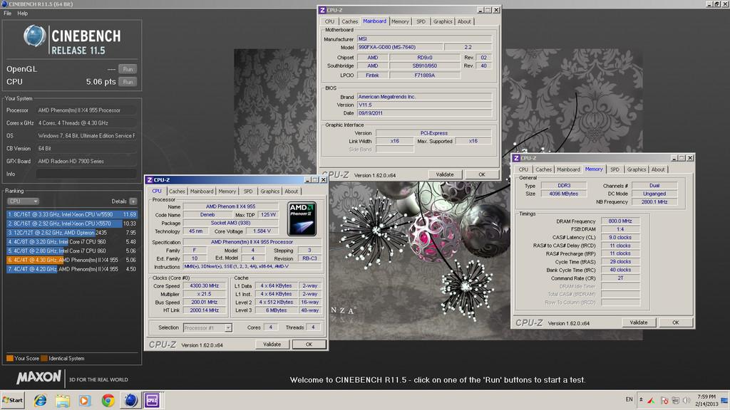This screenshot has height=410, width=730.
Task: Click the volume icon in system tray
Action: click(687, 400)
